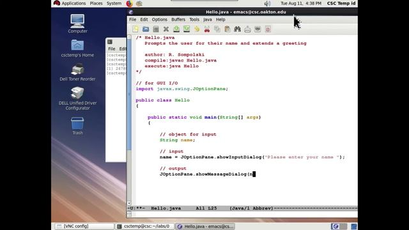
Task: Open the System menu in top panel
Action: click(x=114, y=3)
